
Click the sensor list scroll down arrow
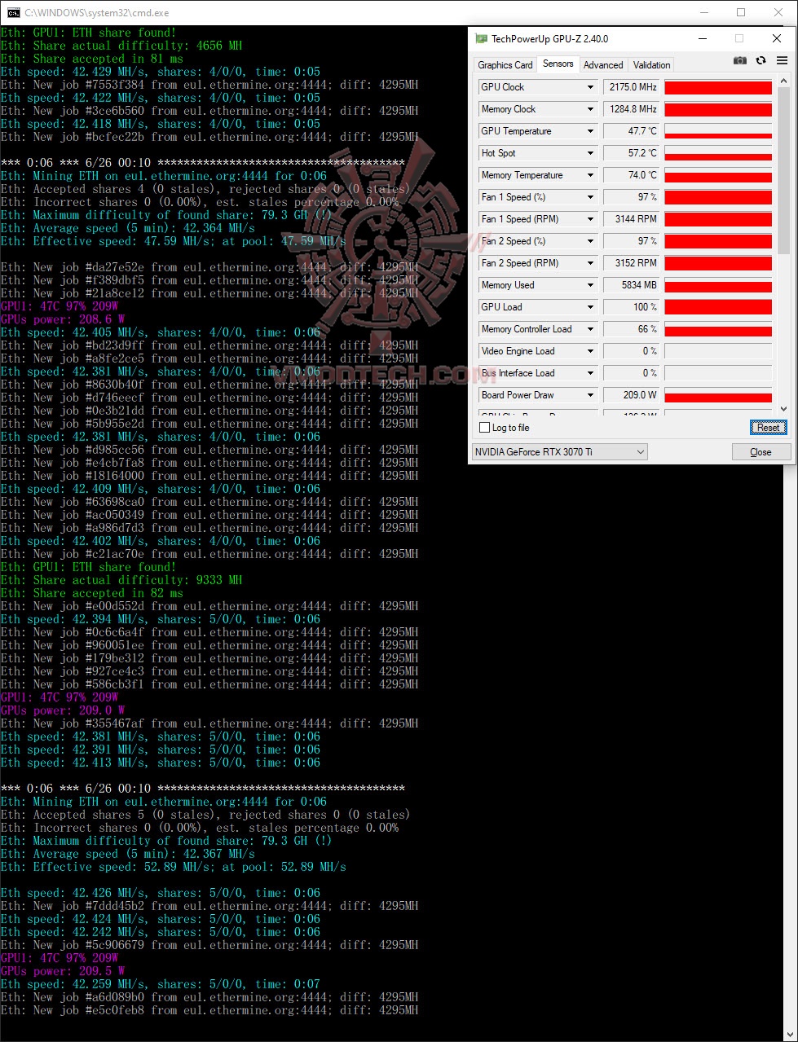click(784, 409)
